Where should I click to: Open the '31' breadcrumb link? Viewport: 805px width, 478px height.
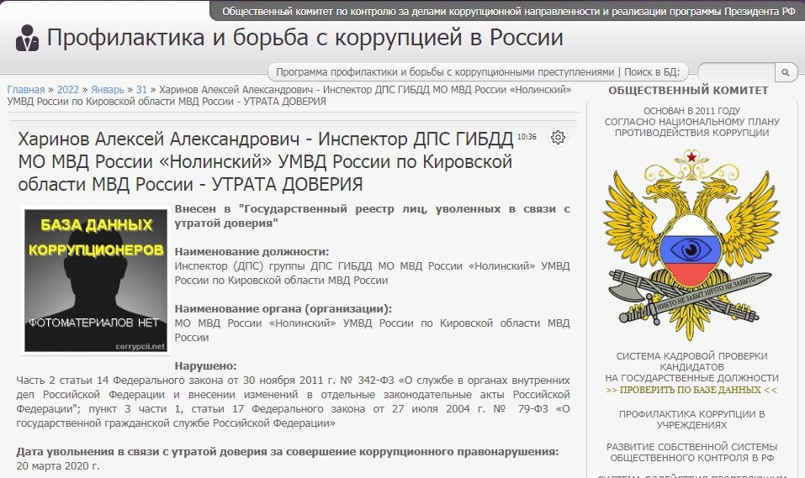click(141, 90)
